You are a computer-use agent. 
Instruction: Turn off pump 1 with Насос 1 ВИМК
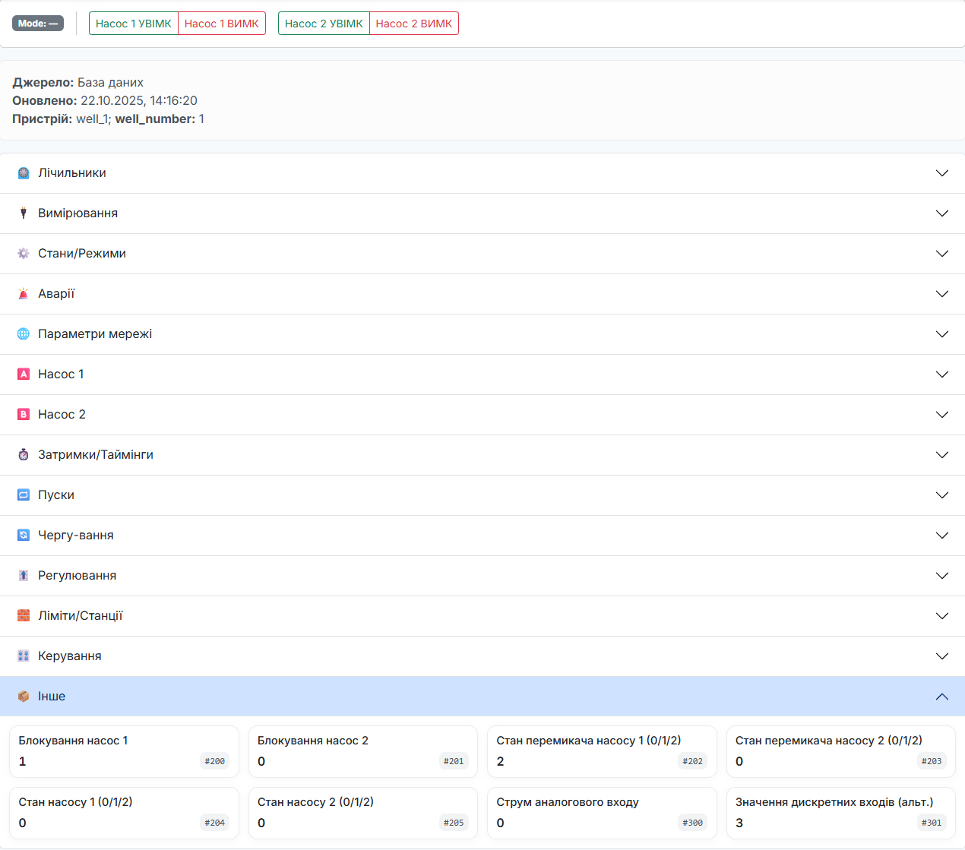tap(222, 24)
